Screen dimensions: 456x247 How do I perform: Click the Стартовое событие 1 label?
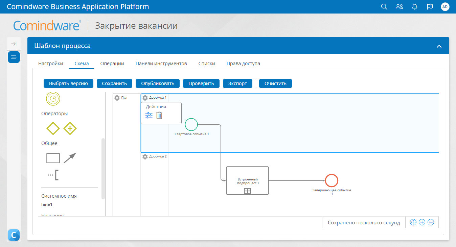tap(192, 134)
